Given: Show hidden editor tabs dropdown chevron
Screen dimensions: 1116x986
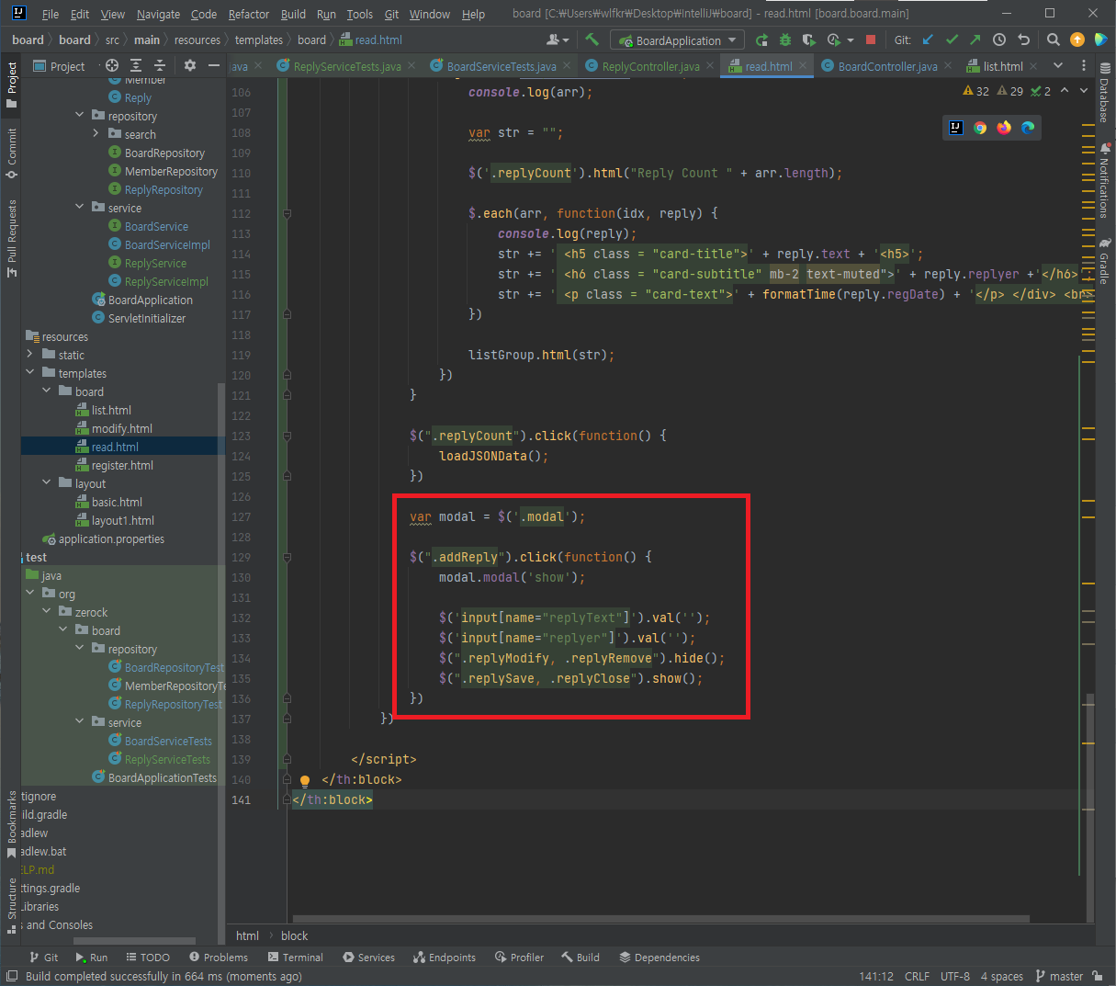Looking at the screenshot, I should click(x=1057, y=65).
